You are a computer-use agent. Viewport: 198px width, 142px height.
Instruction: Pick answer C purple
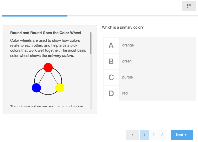150,77
